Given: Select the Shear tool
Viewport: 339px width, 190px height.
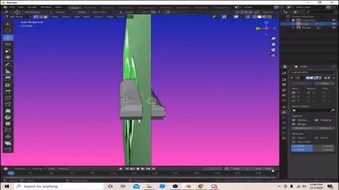Looking at the screenshot, I should (8, 143).
